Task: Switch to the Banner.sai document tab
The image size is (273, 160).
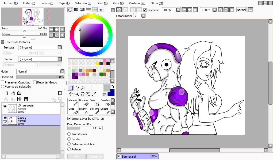Action: pyautogui.click(x=137, y=156)
